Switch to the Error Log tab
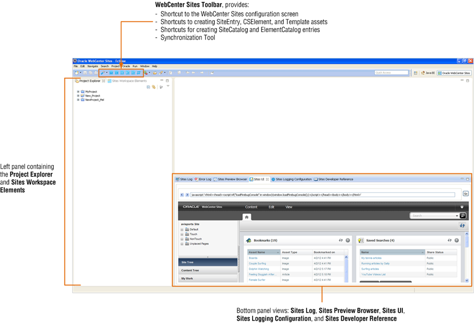Image resolution: width=474 pixels, height=323 pixels. point(203,179)
